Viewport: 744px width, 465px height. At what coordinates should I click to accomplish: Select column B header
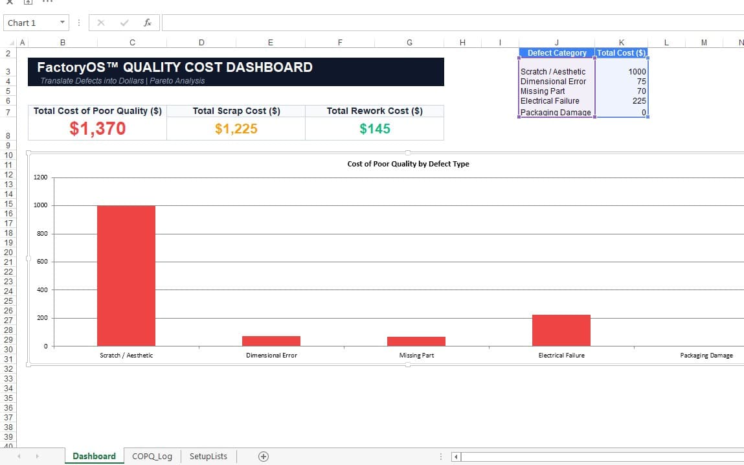(x=63, y=43)
